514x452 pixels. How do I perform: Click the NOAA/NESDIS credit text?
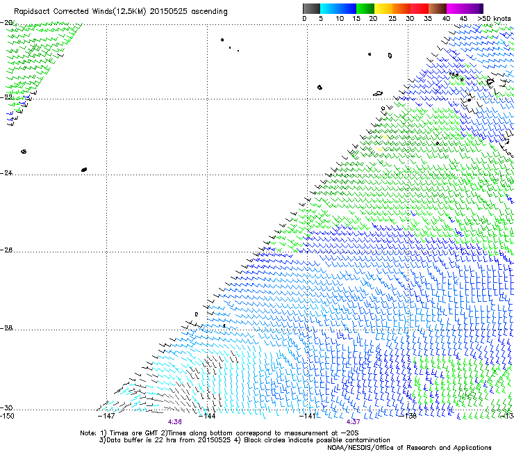(409, 448)
